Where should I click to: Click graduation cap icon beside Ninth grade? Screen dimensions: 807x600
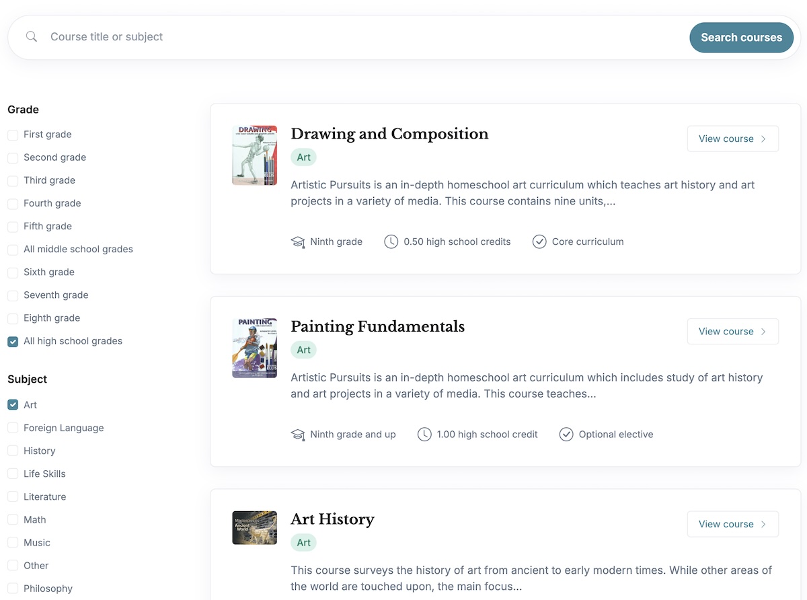pyautogui.click(x=298, y=241)
